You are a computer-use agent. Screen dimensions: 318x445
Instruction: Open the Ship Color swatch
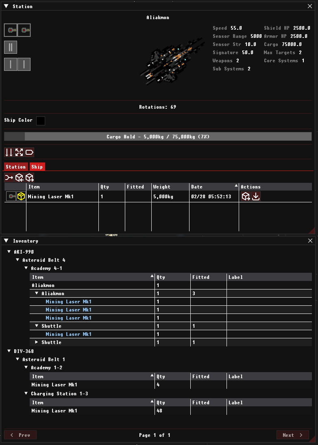tap(41, 121)
